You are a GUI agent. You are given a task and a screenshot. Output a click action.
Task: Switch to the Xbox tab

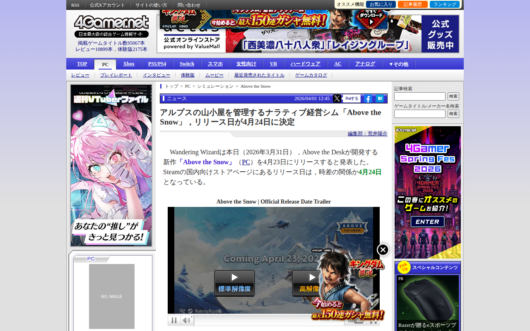click(129, 64)
